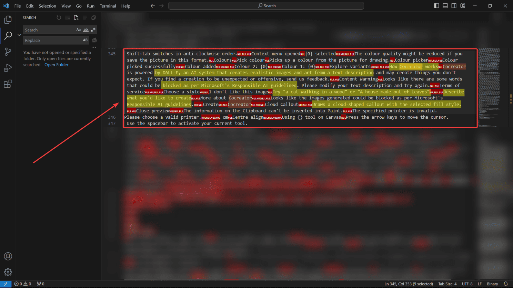The image size is (513, 288).
Task: Collapse the replace field chevron
Action: (19, 35)
